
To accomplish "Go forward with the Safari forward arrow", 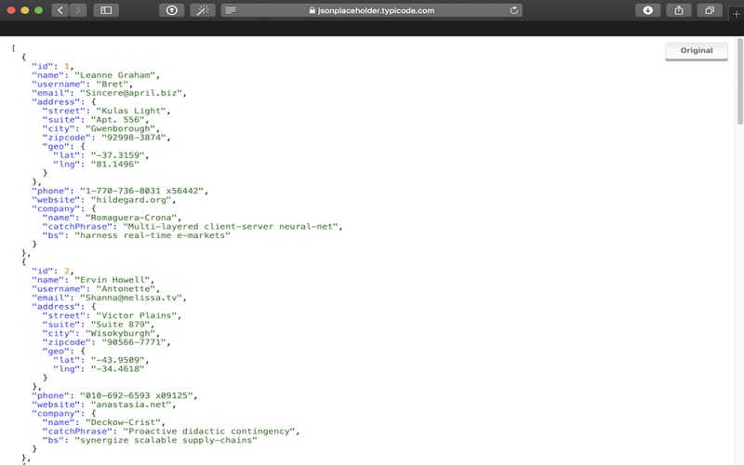I will tap(78, 10).
